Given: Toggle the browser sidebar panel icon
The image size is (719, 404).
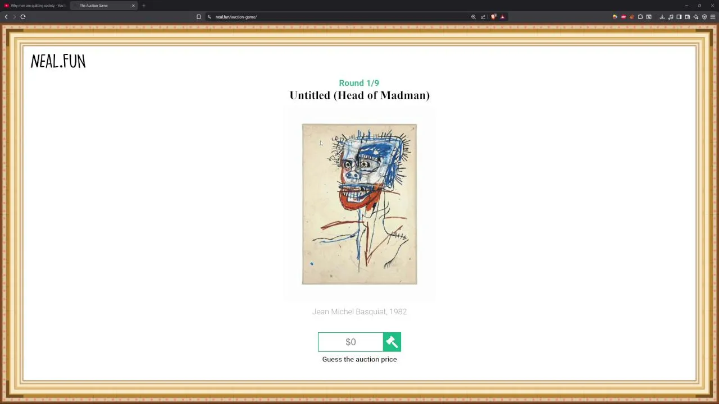Looking at the screenshot, I should click(679, 17).
